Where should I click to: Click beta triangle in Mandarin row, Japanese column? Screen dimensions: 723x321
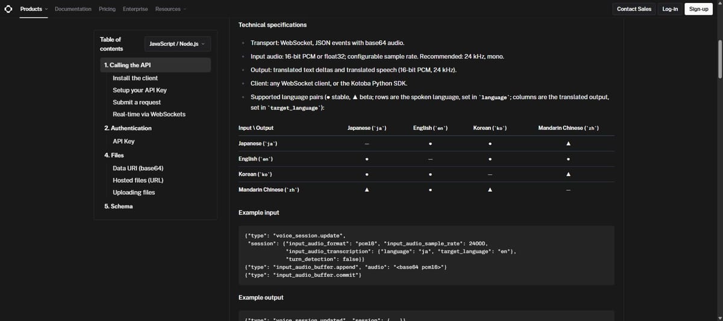point(367,190)
